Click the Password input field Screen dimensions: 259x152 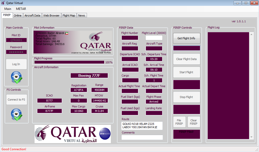(16, 52)
